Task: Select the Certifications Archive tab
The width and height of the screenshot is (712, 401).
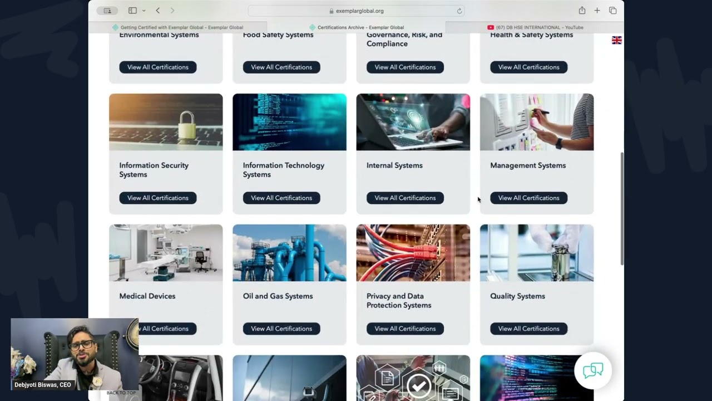Action: pyautogui.click(x=356, y=27)
